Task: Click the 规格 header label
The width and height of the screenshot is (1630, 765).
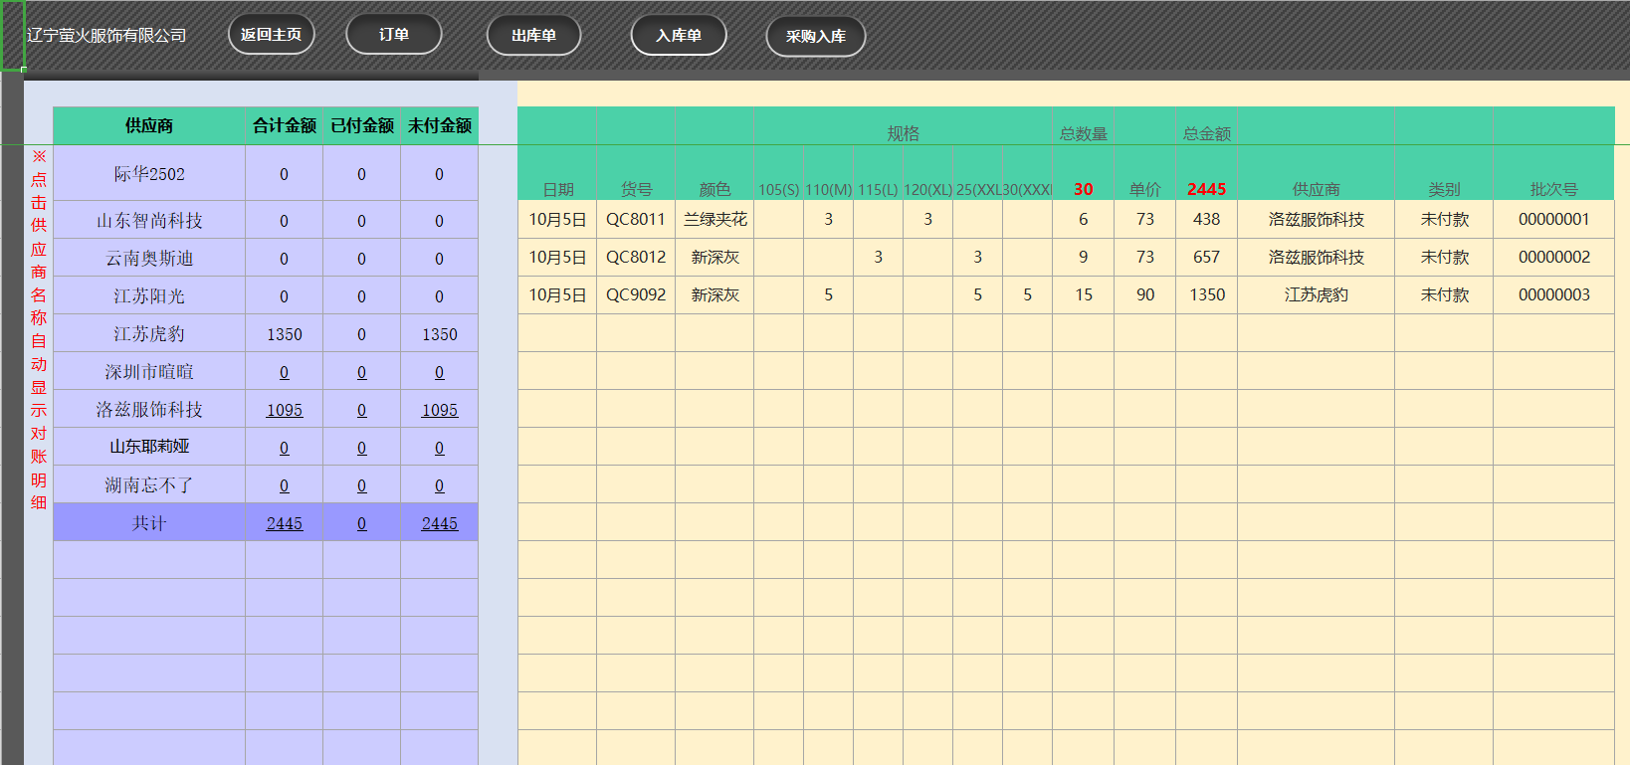Action: [904, 133]
